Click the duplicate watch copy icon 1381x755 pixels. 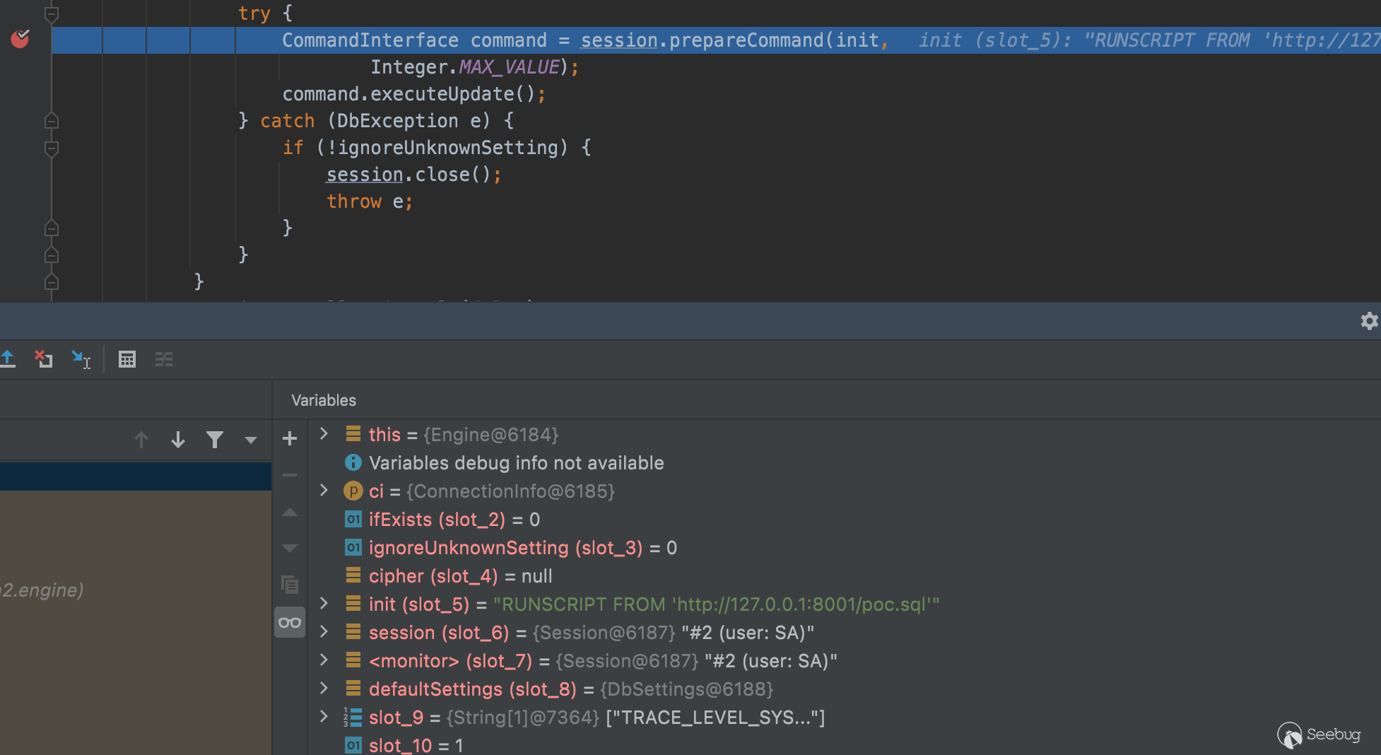pyautogui.click(x=290, y=585)
